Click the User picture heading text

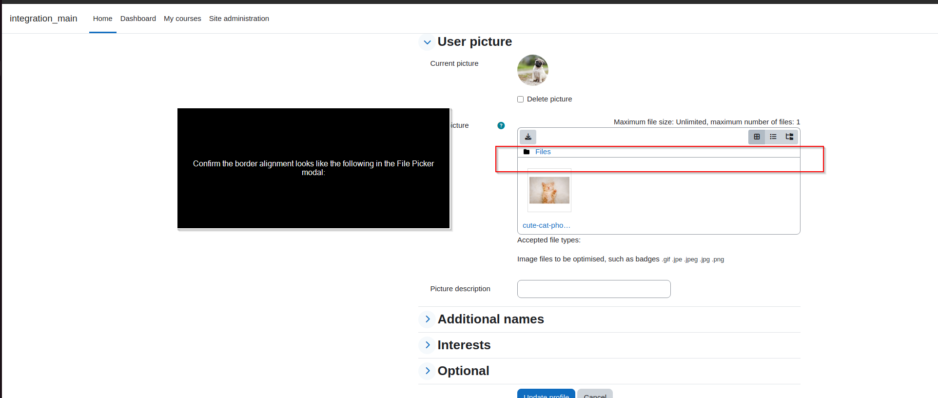474,42
